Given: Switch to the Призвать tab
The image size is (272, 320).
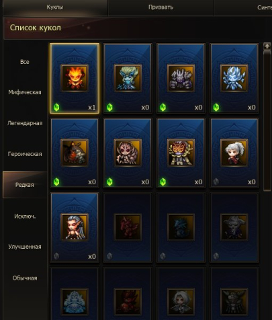Looking at the screenshot, I should point(161,7).
